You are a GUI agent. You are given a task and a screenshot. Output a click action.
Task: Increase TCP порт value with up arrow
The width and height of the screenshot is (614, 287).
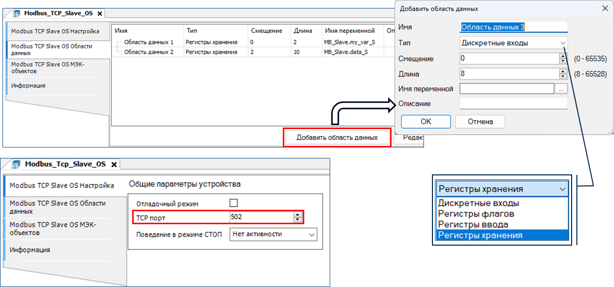[298, 214]
